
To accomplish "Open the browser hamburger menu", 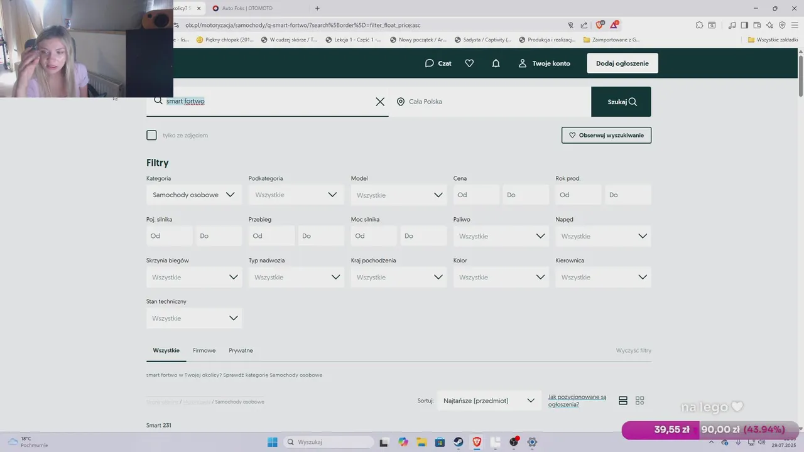I will pos(795,25).
